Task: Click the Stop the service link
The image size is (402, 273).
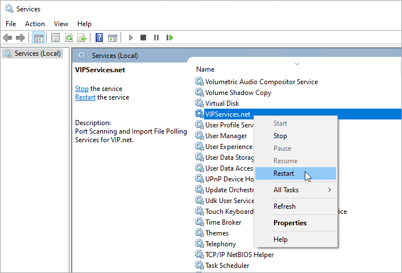Action: (x=82, y=89)
